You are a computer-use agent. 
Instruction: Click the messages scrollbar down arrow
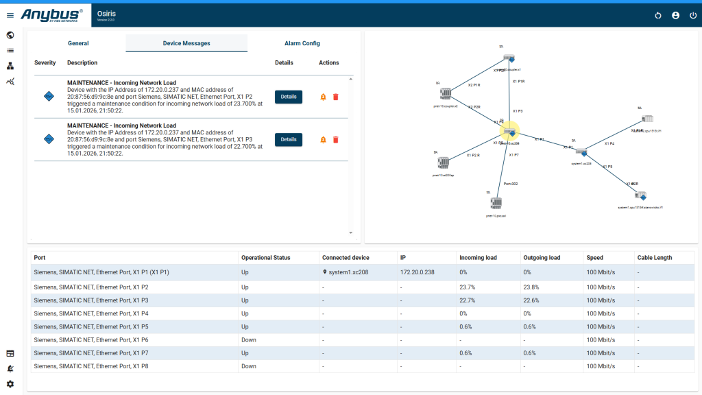[350, 233]
